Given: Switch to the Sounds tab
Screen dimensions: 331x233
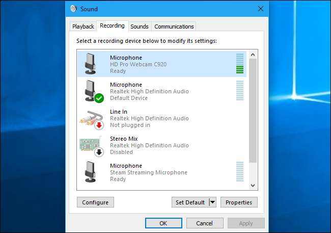Looking at the screenshot, I should tap(139, 27).
